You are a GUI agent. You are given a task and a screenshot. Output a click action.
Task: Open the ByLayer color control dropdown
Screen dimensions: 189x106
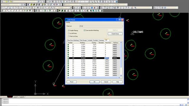[79, 5]
